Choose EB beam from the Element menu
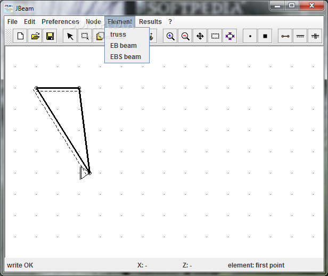 (x=127, y=46)
